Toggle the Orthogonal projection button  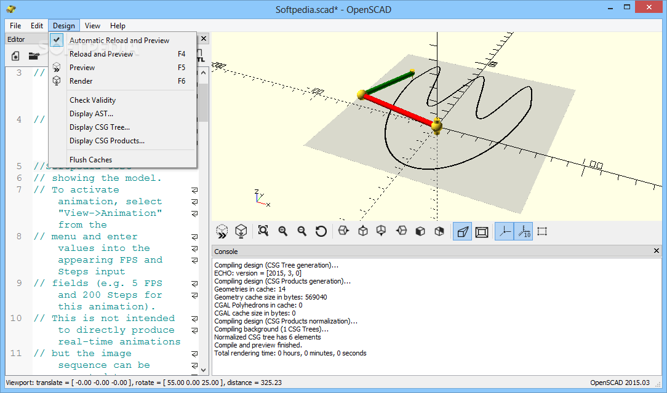[482, 231]
